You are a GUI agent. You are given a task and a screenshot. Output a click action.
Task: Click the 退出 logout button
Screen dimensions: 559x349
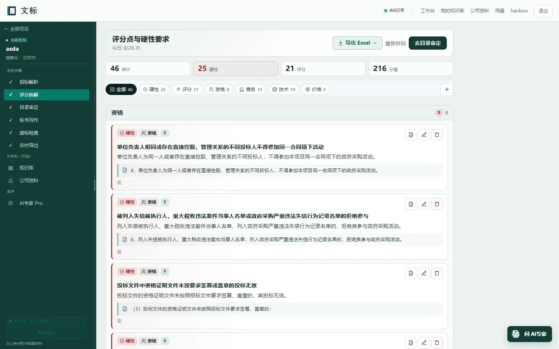tap(543, 11)
